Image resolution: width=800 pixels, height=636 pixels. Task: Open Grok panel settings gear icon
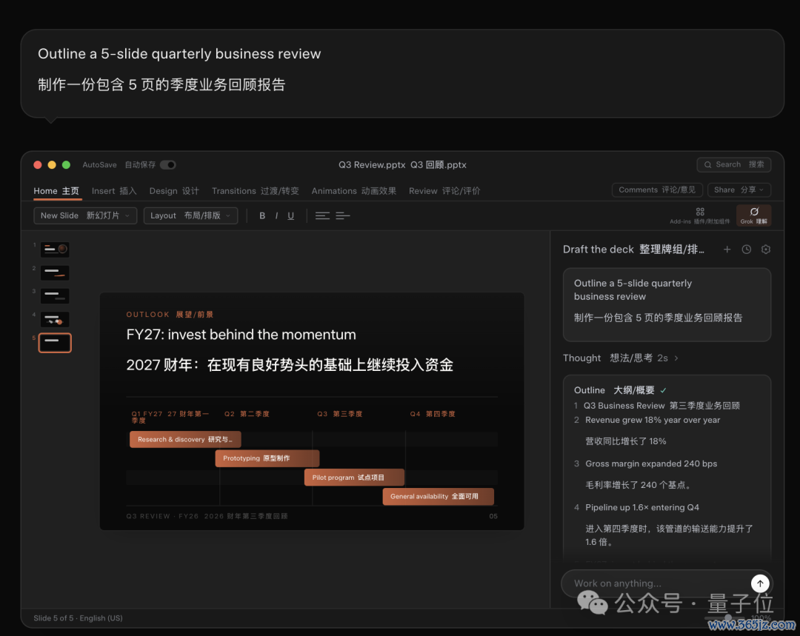click(x=766, y=250)
